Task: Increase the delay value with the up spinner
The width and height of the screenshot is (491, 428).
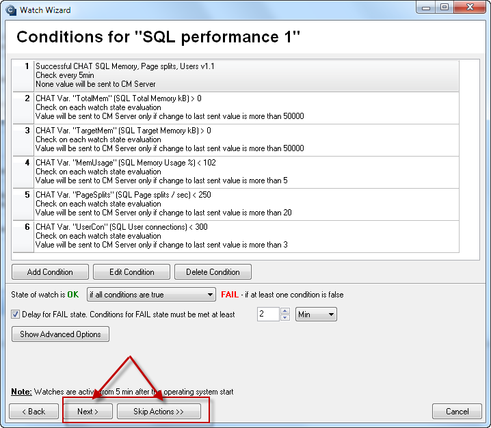Action: pyautogui.click(x=285, y=311)
